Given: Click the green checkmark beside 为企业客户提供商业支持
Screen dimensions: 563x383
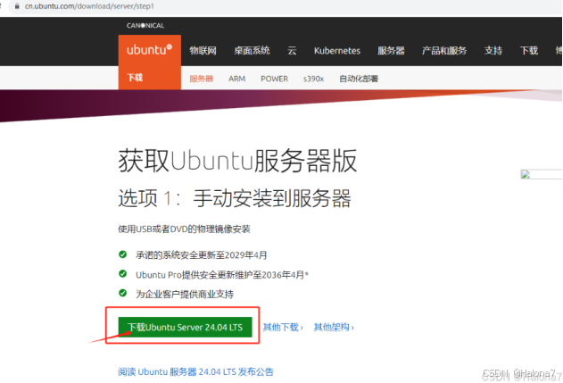Looking at the screenshot, I should pos(122,293).
